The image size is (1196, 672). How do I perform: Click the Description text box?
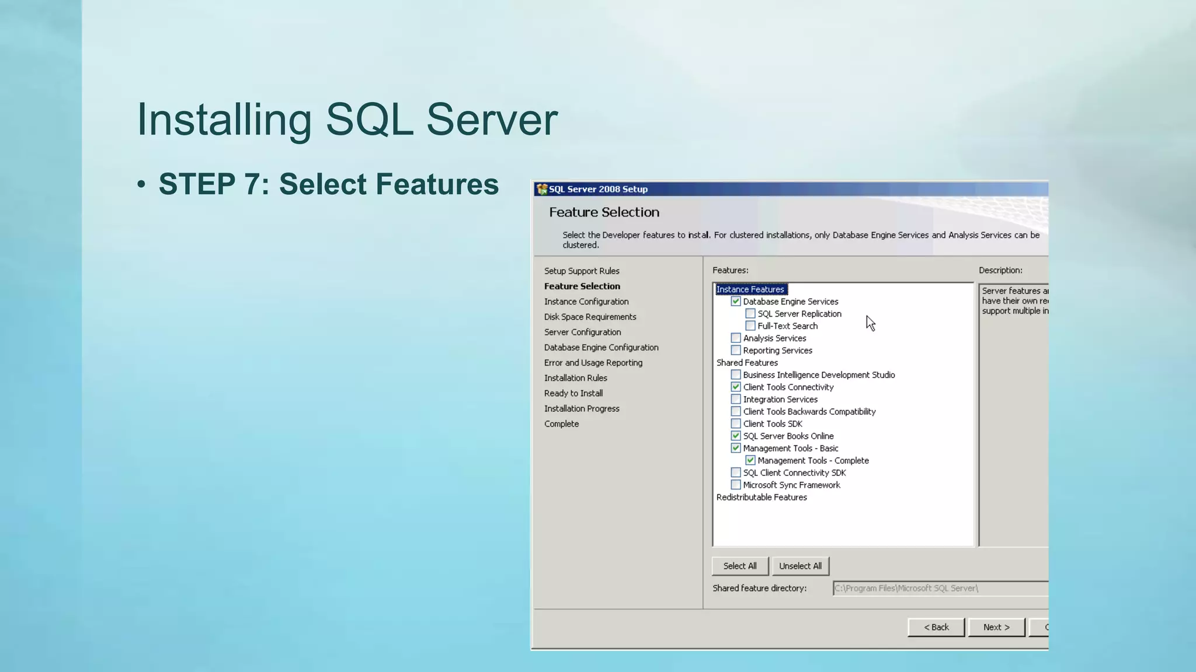click(1014, 415)
